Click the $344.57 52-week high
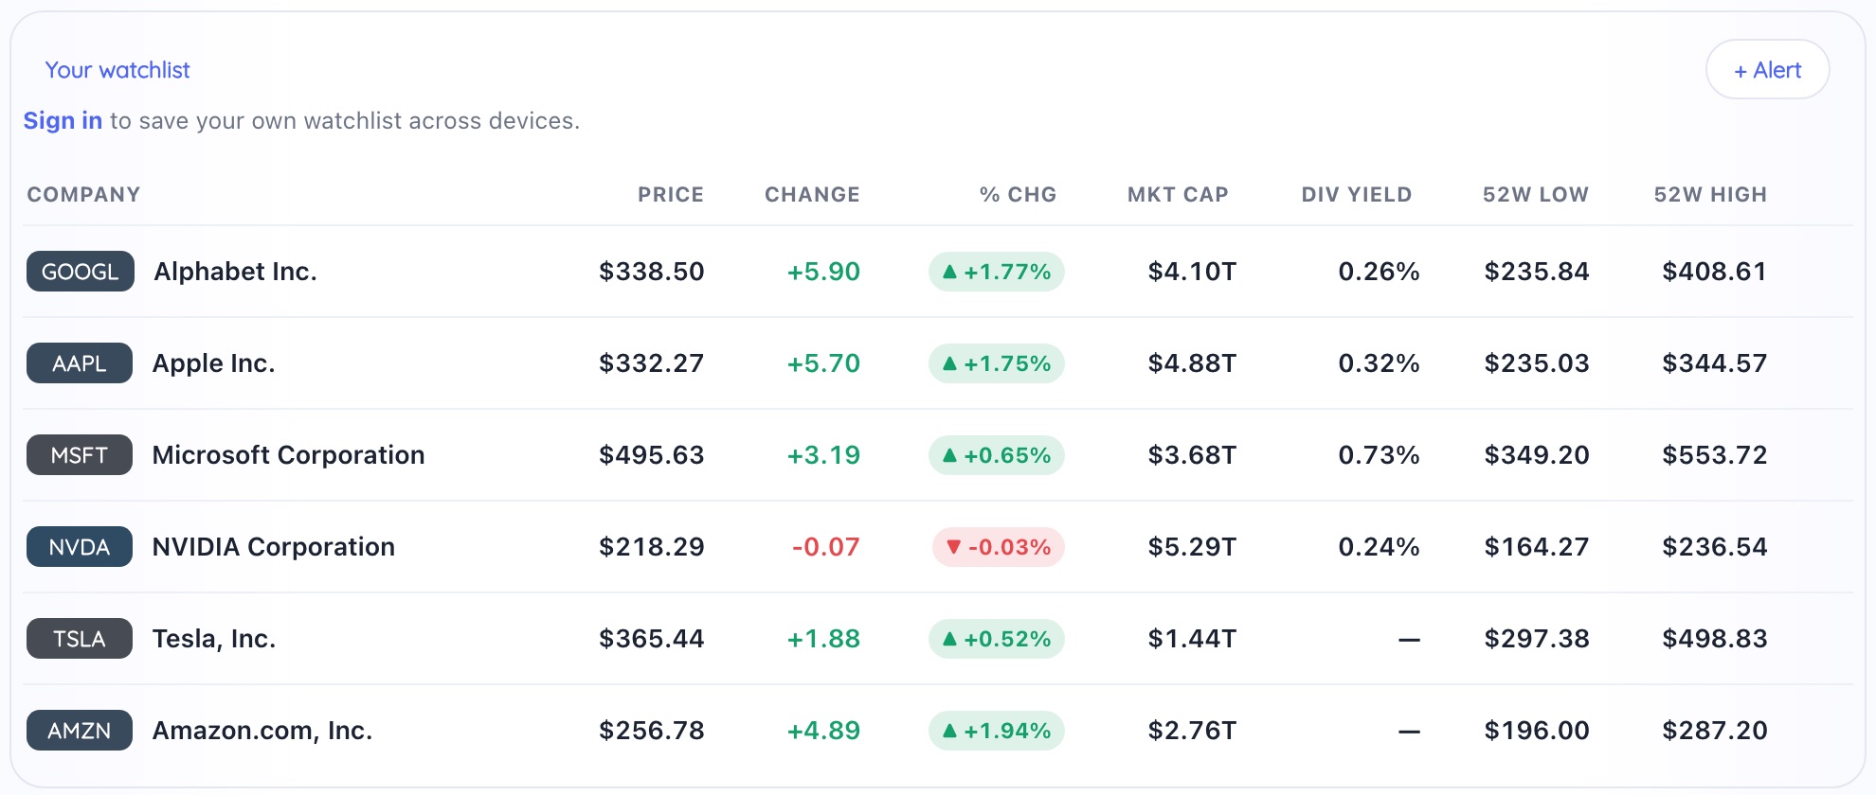This screenshot has height=795, width=1876. [1715, 363]
